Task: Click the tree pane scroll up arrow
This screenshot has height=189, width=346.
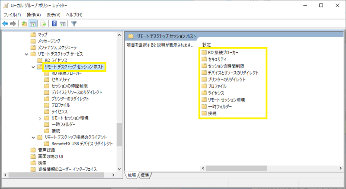Action: (119, 35)
